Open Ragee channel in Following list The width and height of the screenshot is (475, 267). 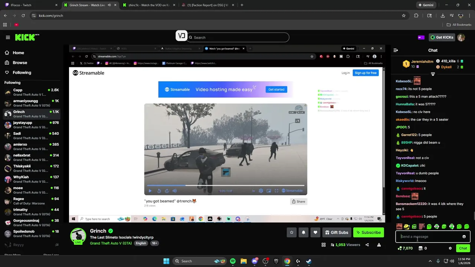(x=31, y=201)
